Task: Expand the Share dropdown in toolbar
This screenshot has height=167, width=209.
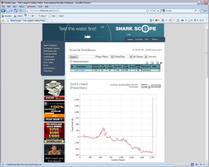Action: point(42,16)
